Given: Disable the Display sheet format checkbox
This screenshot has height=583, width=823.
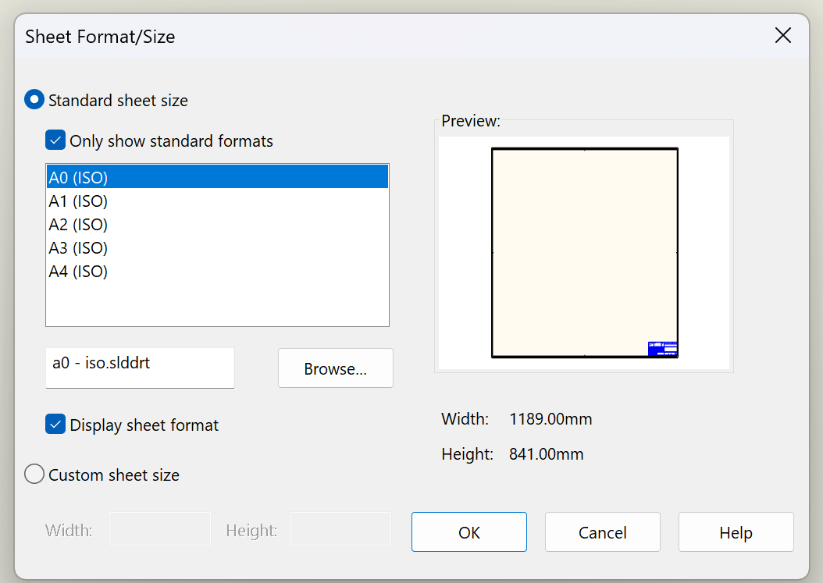Looking at the screenshot, I should pos(55,425).
